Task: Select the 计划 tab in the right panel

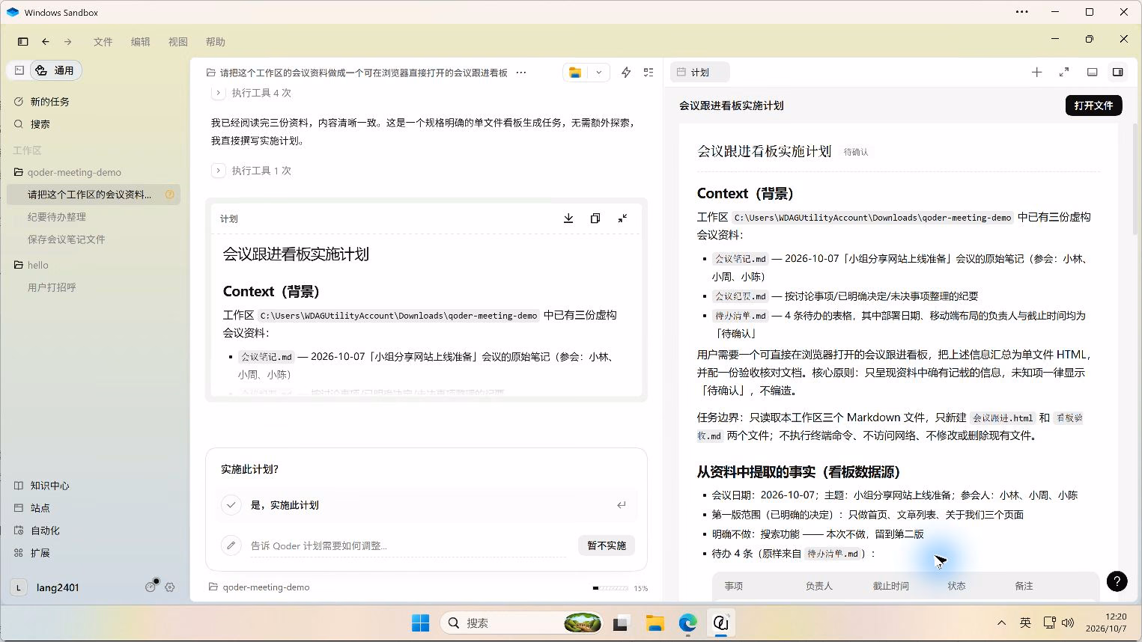Action: coord(699,73)
